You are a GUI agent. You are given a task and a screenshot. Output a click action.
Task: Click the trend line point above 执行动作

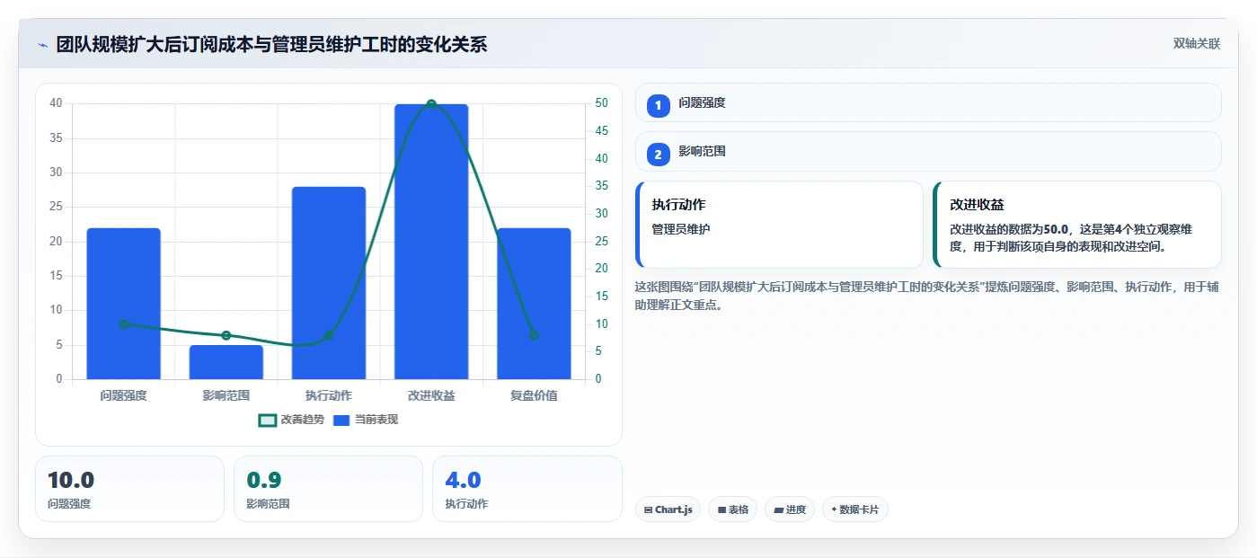click(x=328, y=335)
